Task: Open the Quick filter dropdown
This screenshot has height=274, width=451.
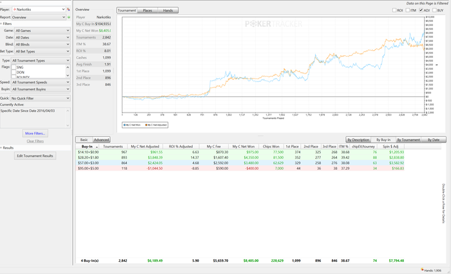Action: (40, 98)
